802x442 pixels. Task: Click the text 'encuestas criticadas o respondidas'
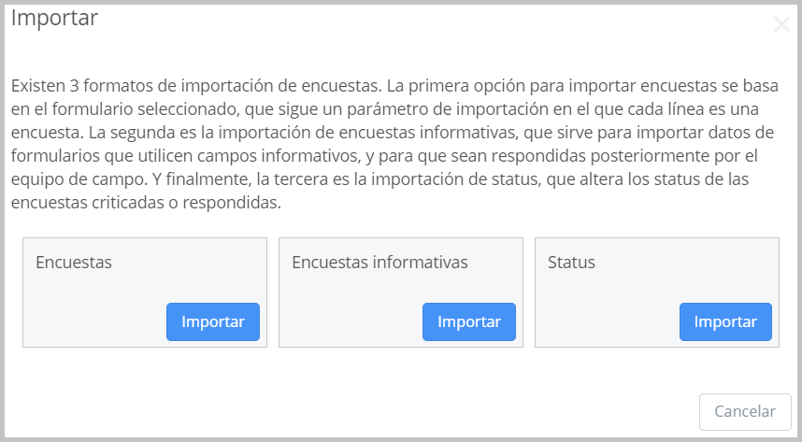[146, 203]
